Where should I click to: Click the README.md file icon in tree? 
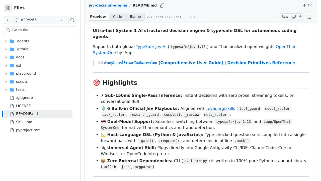pyautogui.click(x=12, y=114)
